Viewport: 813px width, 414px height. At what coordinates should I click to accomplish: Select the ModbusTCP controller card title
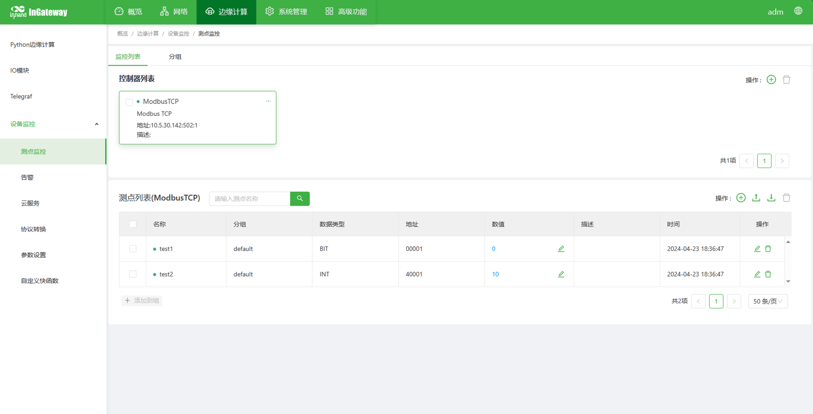[x=161, y=101]
